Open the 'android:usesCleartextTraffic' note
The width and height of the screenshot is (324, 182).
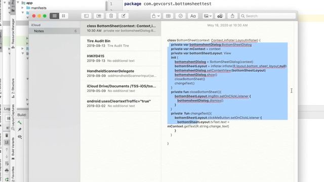(120, 104)
